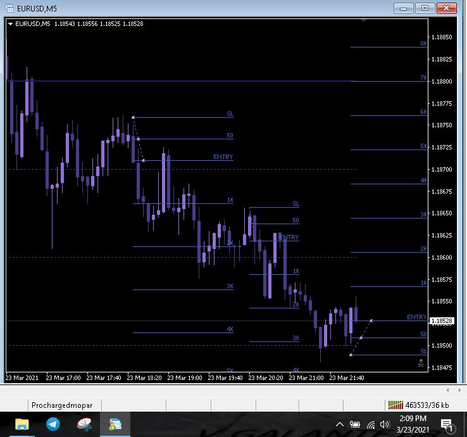
Task: Click the volume speaker tray icon
Action: pos(385,424)
